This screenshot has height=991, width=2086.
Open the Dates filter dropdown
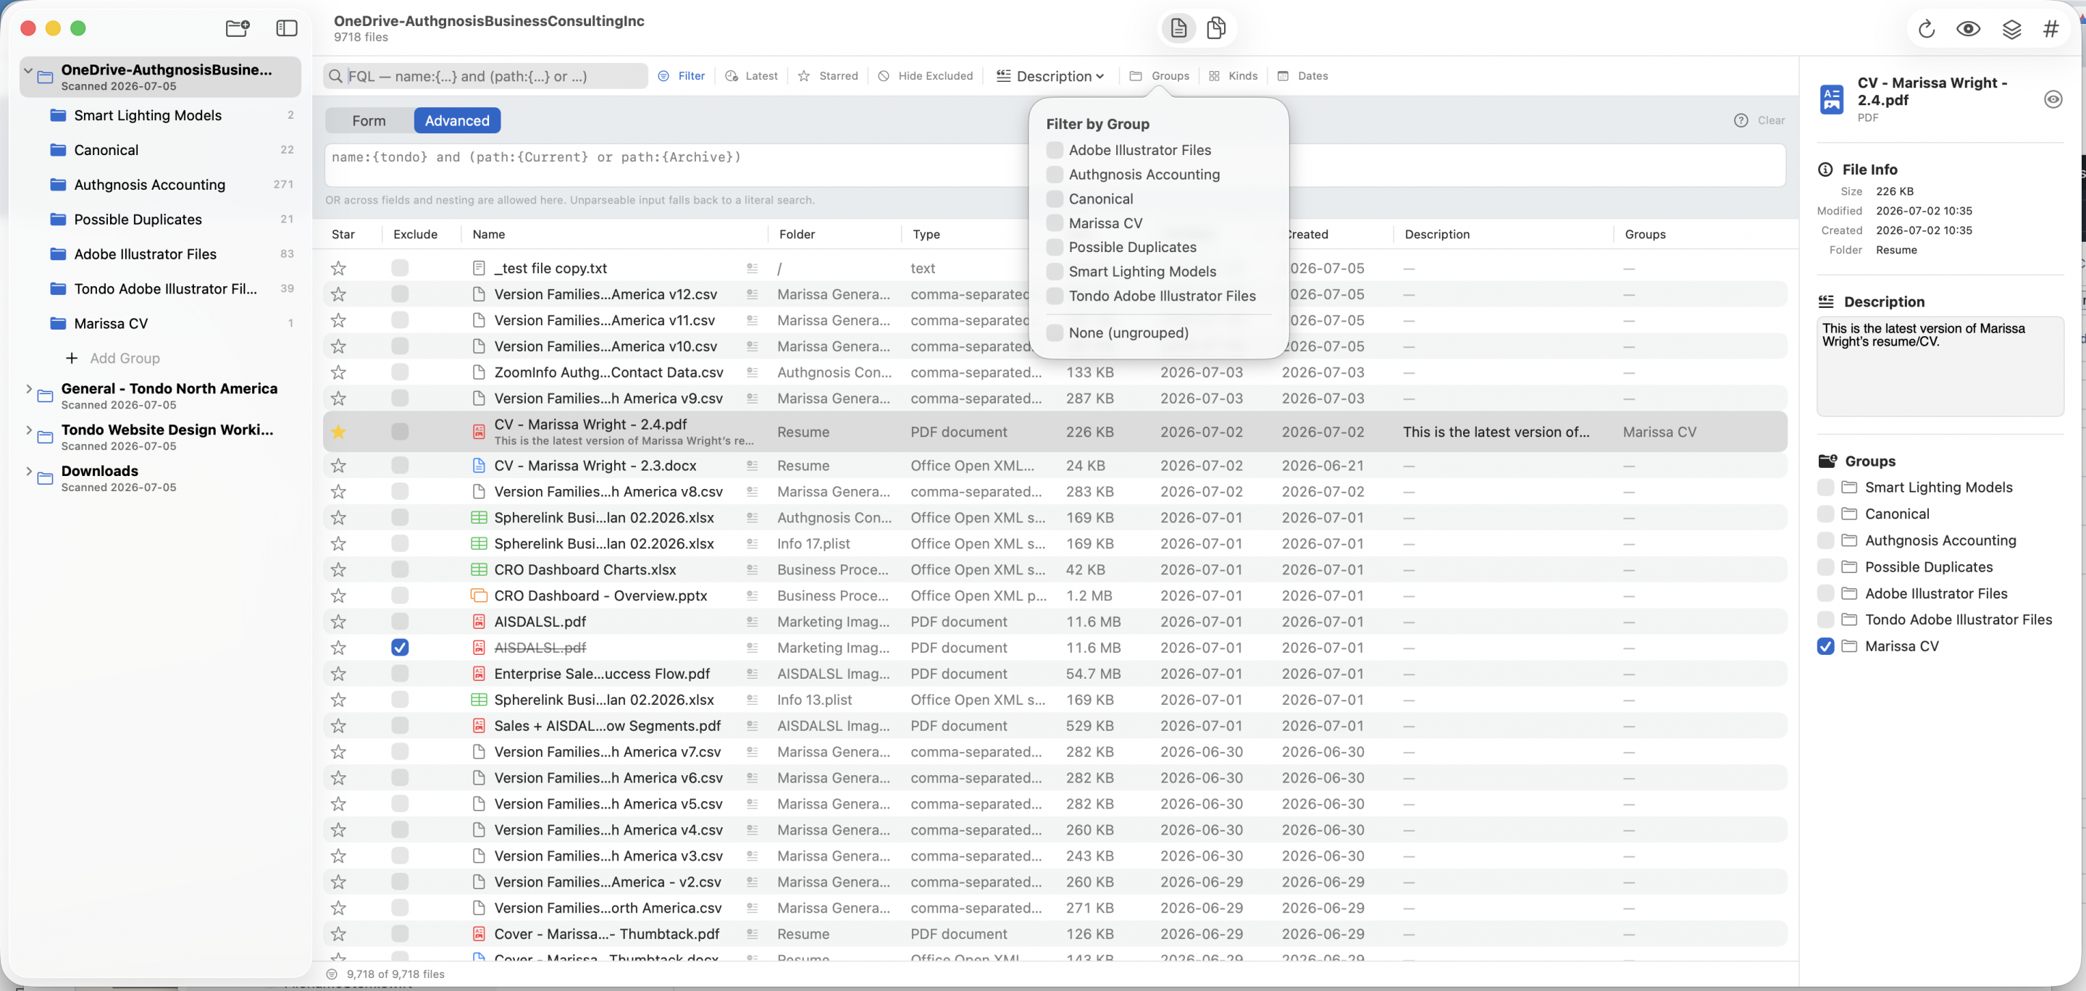[1303, 76]
